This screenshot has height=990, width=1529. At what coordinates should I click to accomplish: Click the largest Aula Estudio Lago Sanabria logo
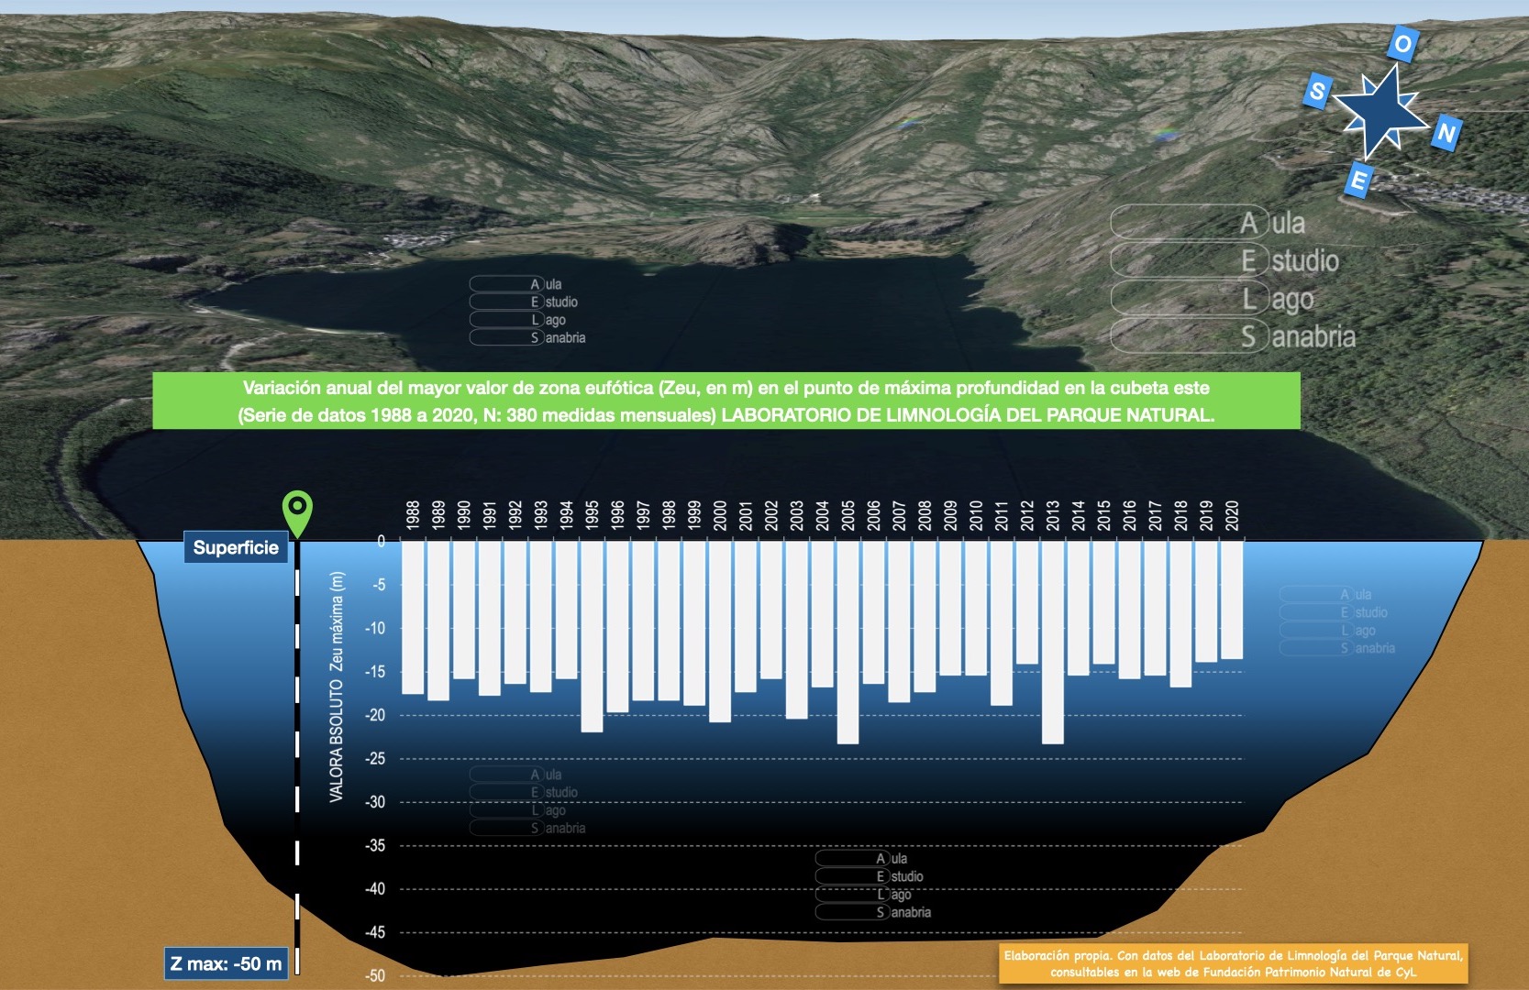click(x=1234, y=280)
